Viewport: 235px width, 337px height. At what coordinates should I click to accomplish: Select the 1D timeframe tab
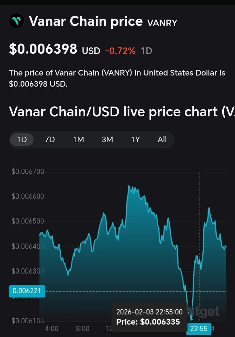[x=22, y=140]
